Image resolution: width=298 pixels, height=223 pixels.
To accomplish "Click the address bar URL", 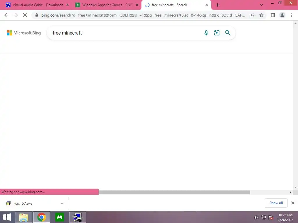I will click(x=143, y=15).
